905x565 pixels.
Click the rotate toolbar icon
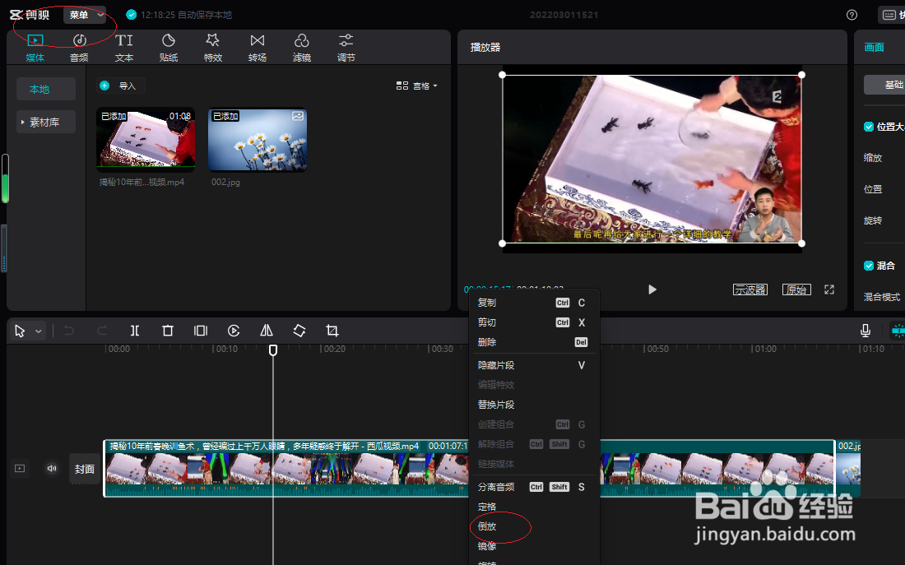[299, 331]
